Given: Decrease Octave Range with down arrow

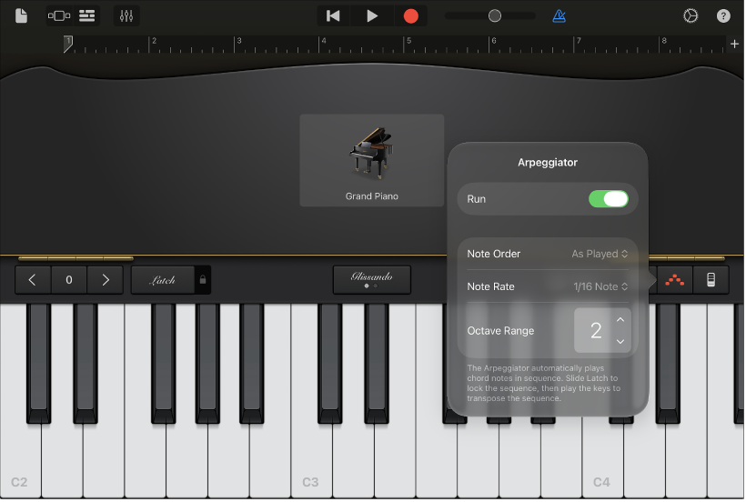Looking at the screenshot, I should tap(620, 341).
